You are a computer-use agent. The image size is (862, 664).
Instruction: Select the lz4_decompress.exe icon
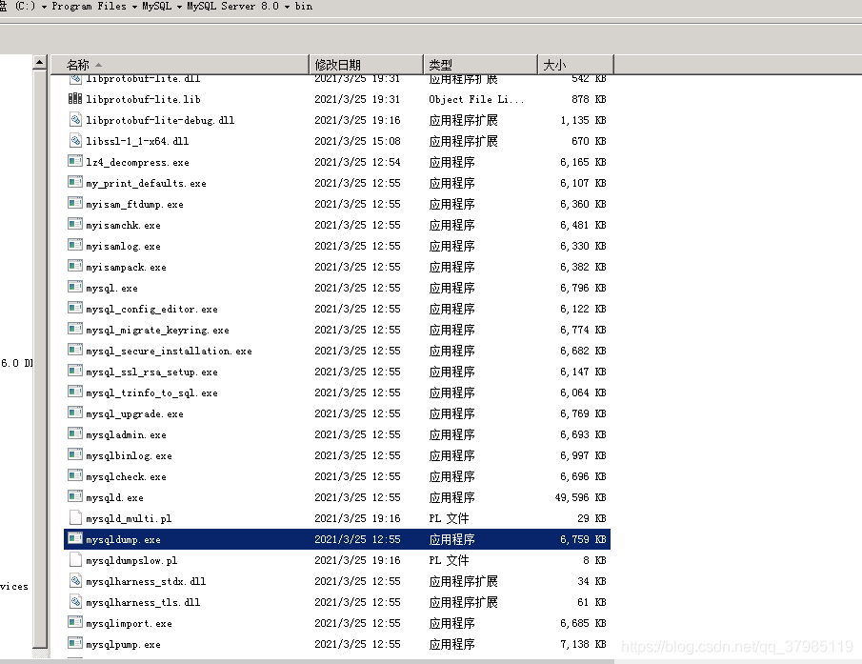[x=75, y=161]
